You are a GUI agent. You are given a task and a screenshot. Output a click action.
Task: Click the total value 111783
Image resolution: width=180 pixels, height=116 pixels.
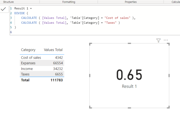pos(57,80)
